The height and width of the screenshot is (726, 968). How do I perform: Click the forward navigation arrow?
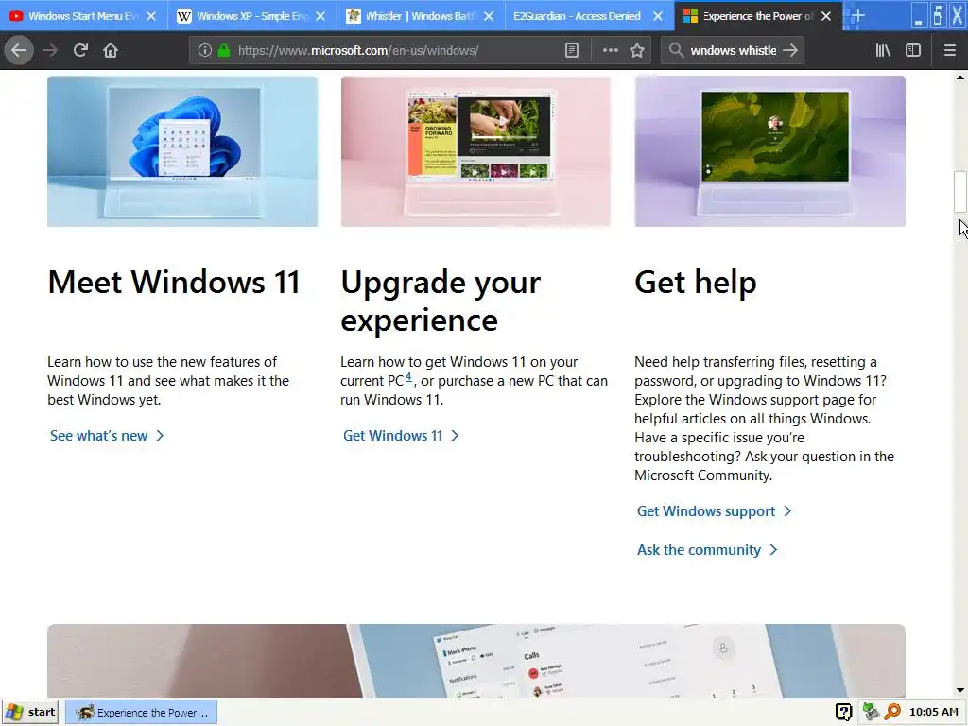click(50, 50)
